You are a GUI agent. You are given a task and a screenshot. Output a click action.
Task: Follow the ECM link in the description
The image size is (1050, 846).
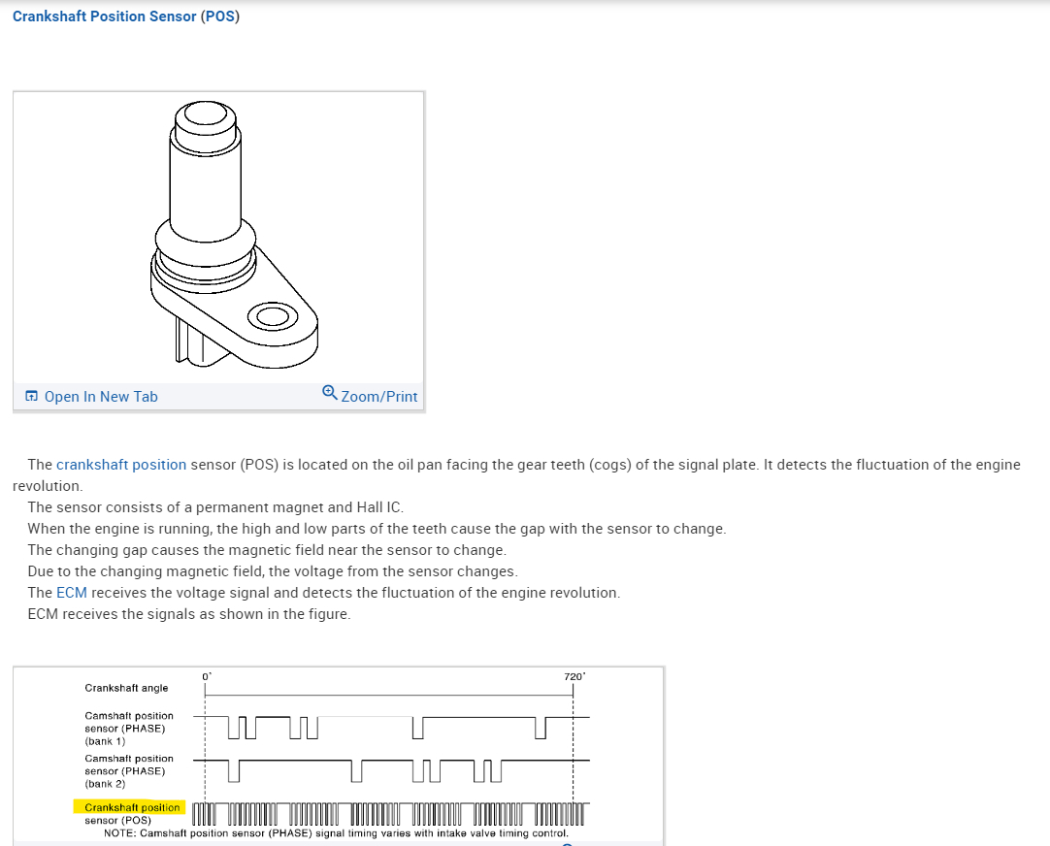(72, 593)
